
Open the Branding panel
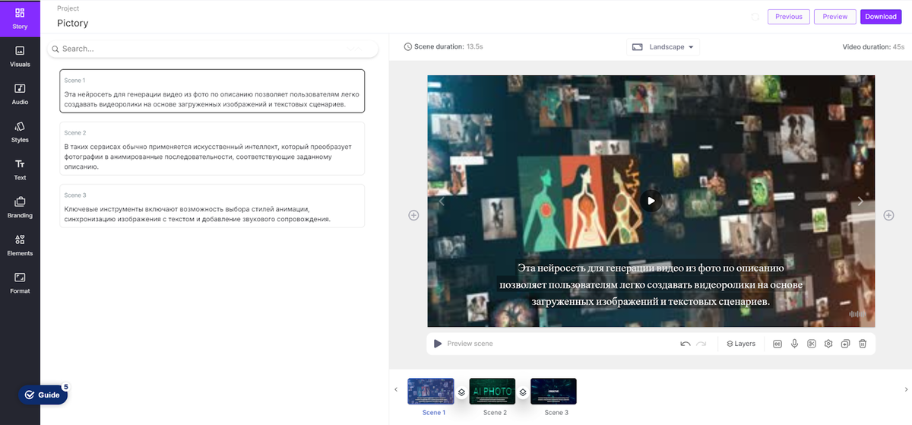(20, 208)
